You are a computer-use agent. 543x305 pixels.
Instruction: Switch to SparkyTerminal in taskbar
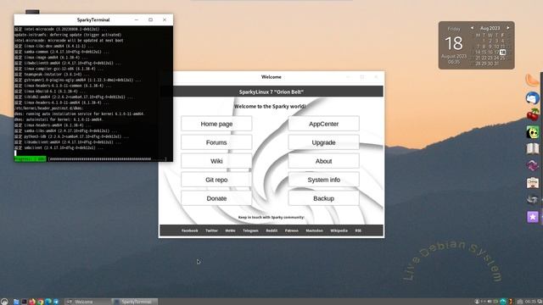135,302
